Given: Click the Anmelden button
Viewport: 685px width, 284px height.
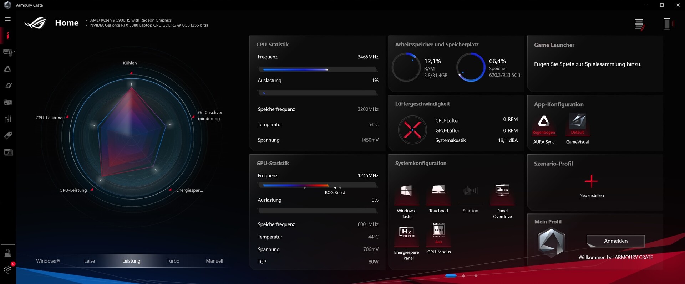Looking at the screenshot, I should (x=616, y=241).
